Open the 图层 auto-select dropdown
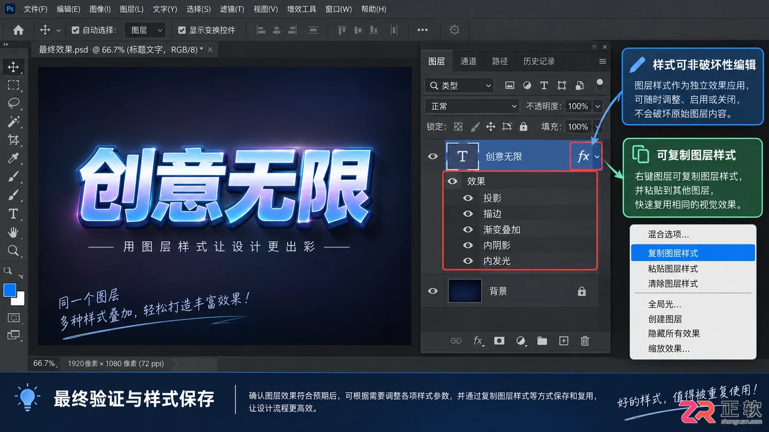The image size is (769, 432). pyautogui.click(x=145, y=30)
